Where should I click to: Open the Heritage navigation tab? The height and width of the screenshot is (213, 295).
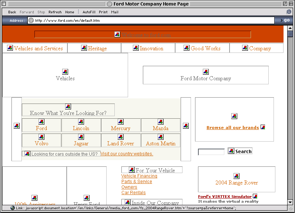(x=94, y=48)
